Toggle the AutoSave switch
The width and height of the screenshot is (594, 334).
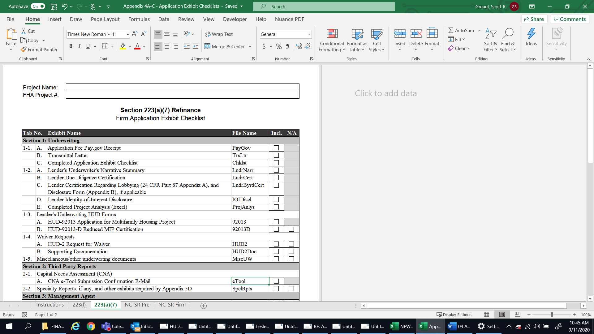(x=38, y=6)
